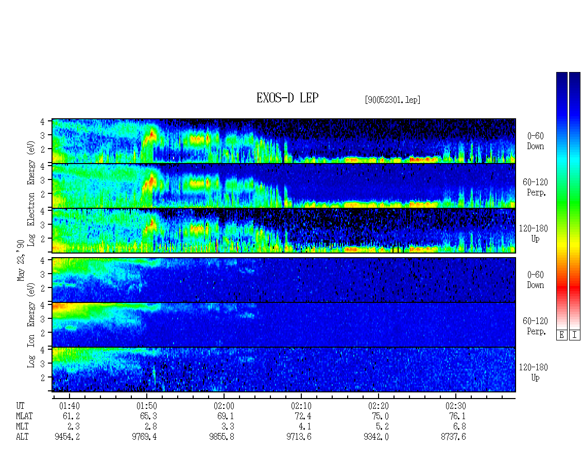This screenshot has height=450, width=582.
Task: Click the MLT value 2.3
Action: tap(74, 427)
